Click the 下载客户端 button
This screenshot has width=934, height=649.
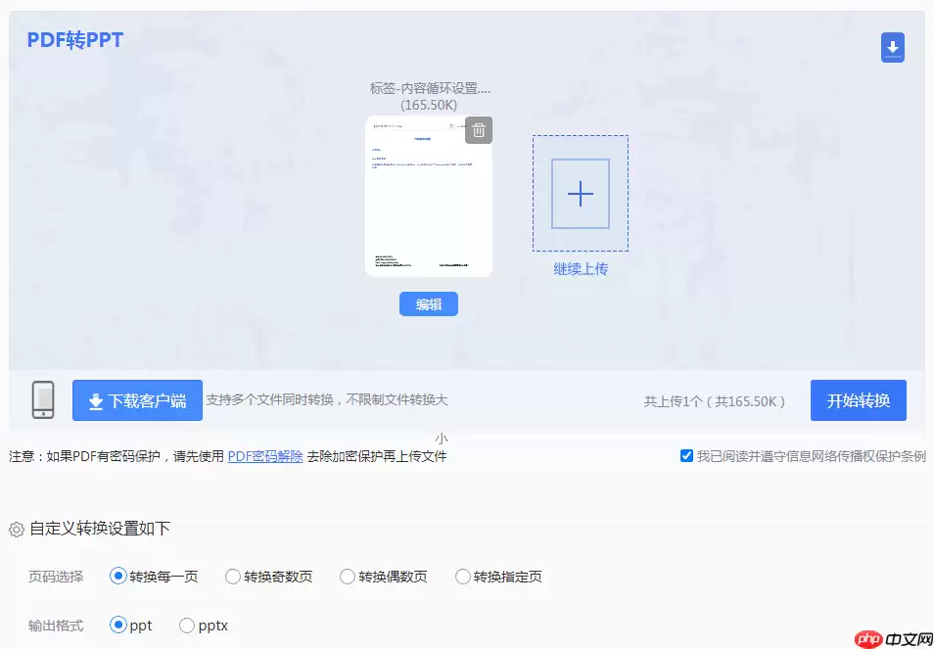click(x=137, y=399)
